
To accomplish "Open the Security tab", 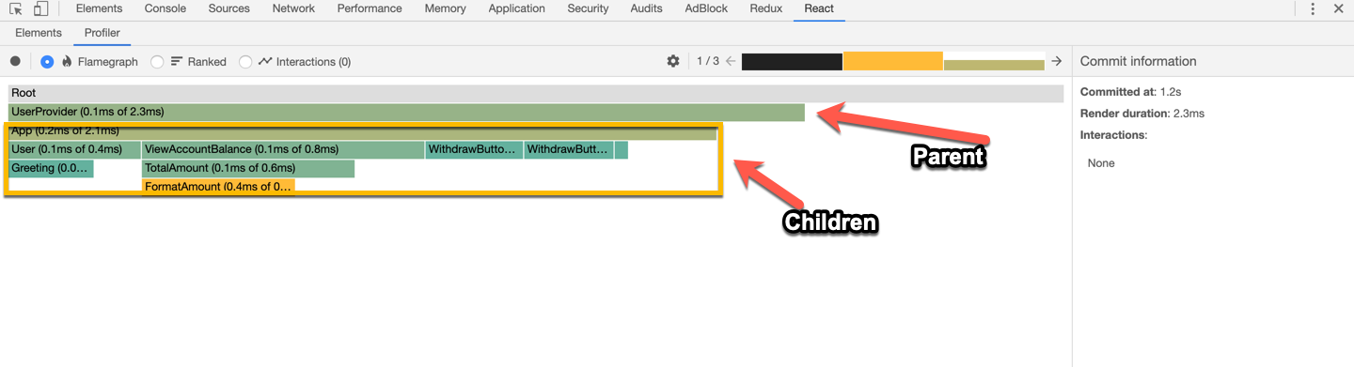I will 588,8.
